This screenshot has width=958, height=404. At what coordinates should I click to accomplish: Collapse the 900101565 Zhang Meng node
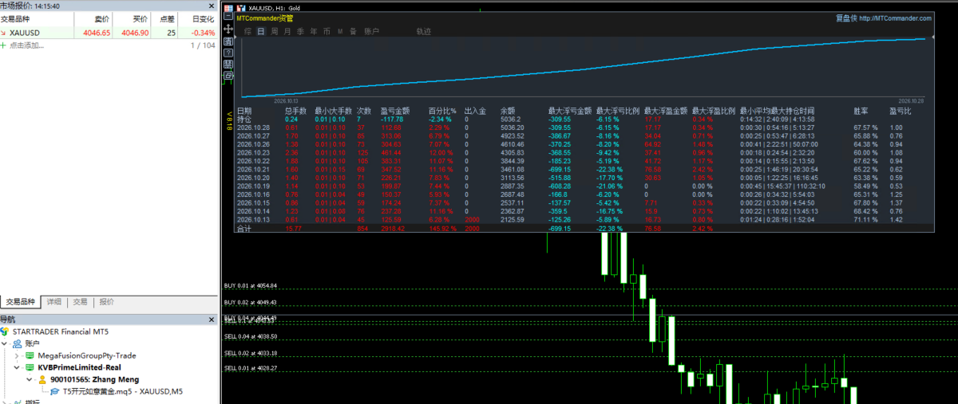pos(30,380)
